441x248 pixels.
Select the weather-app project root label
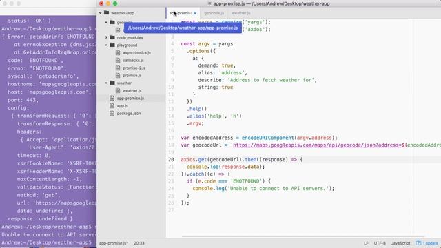(123, 13)
